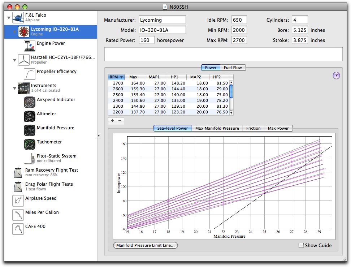Select the Friction tab

(253, 128)
